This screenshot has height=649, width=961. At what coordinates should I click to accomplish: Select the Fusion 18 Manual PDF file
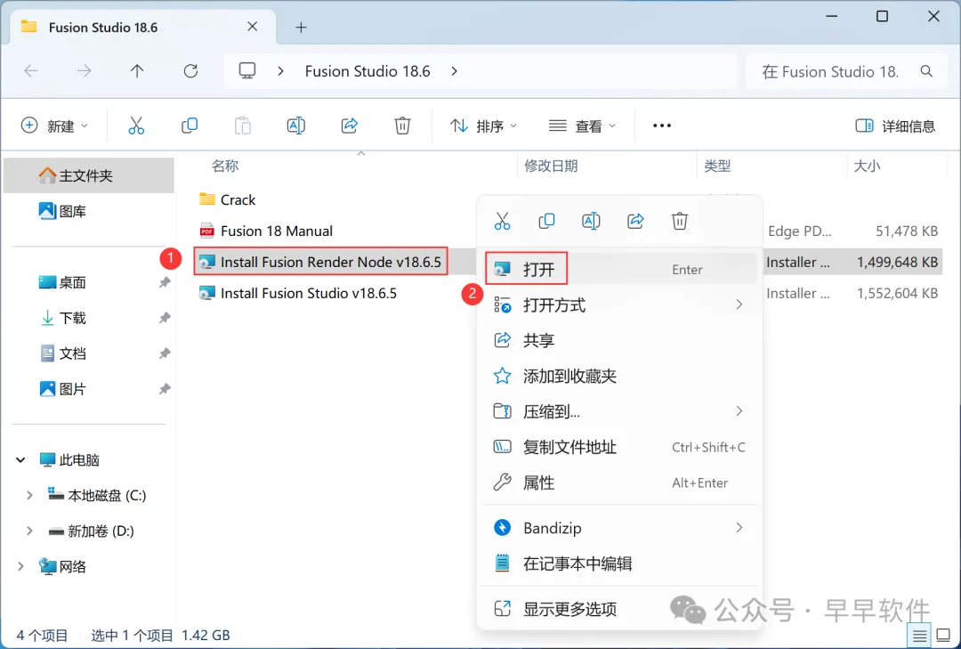[x=266, y=231]
